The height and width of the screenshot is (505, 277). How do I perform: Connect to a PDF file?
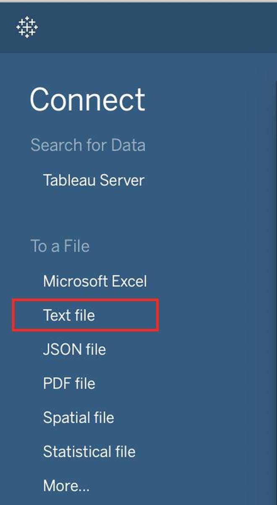[69, 383]
